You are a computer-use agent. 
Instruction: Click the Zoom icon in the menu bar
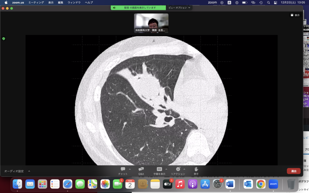pos(212,2)
